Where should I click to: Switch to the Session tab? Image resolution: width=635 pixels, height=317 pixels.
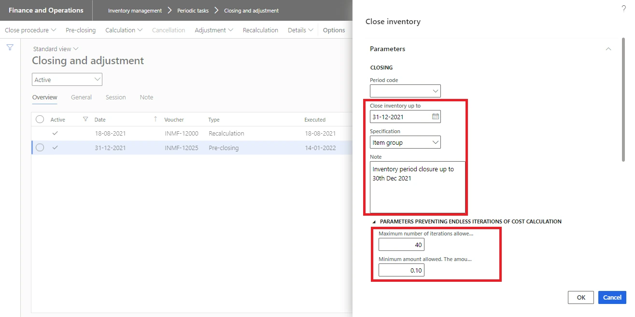tap(116, 97)
